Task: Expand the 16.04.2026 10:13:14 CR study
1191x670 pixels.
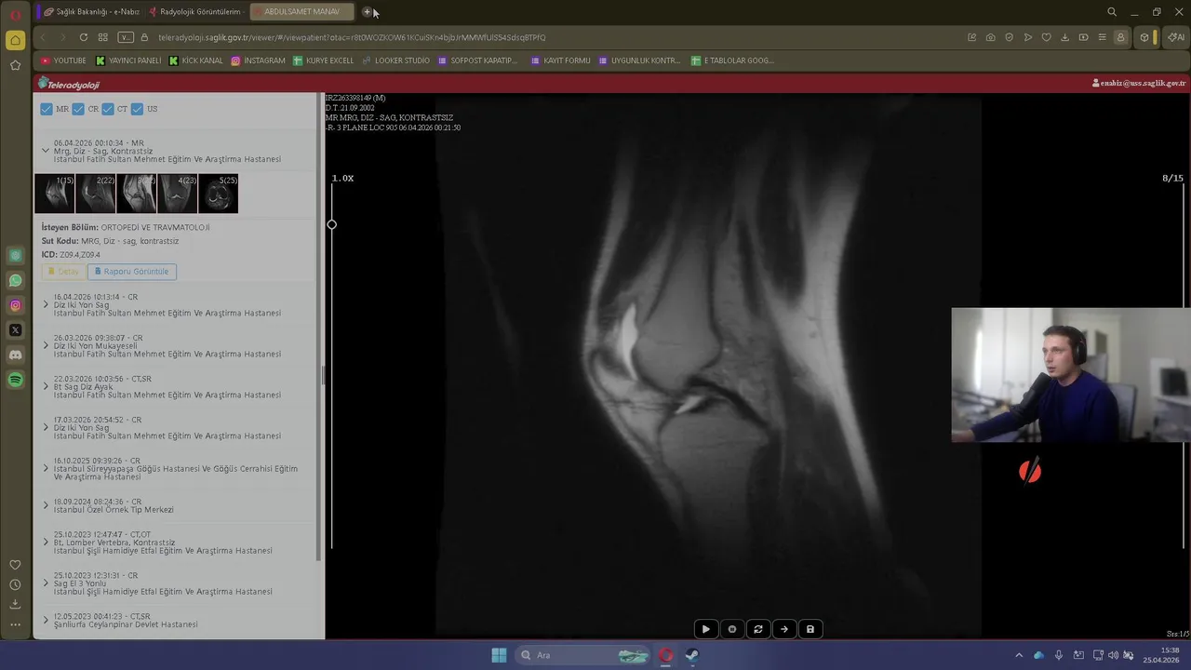Action: (46, 304)
